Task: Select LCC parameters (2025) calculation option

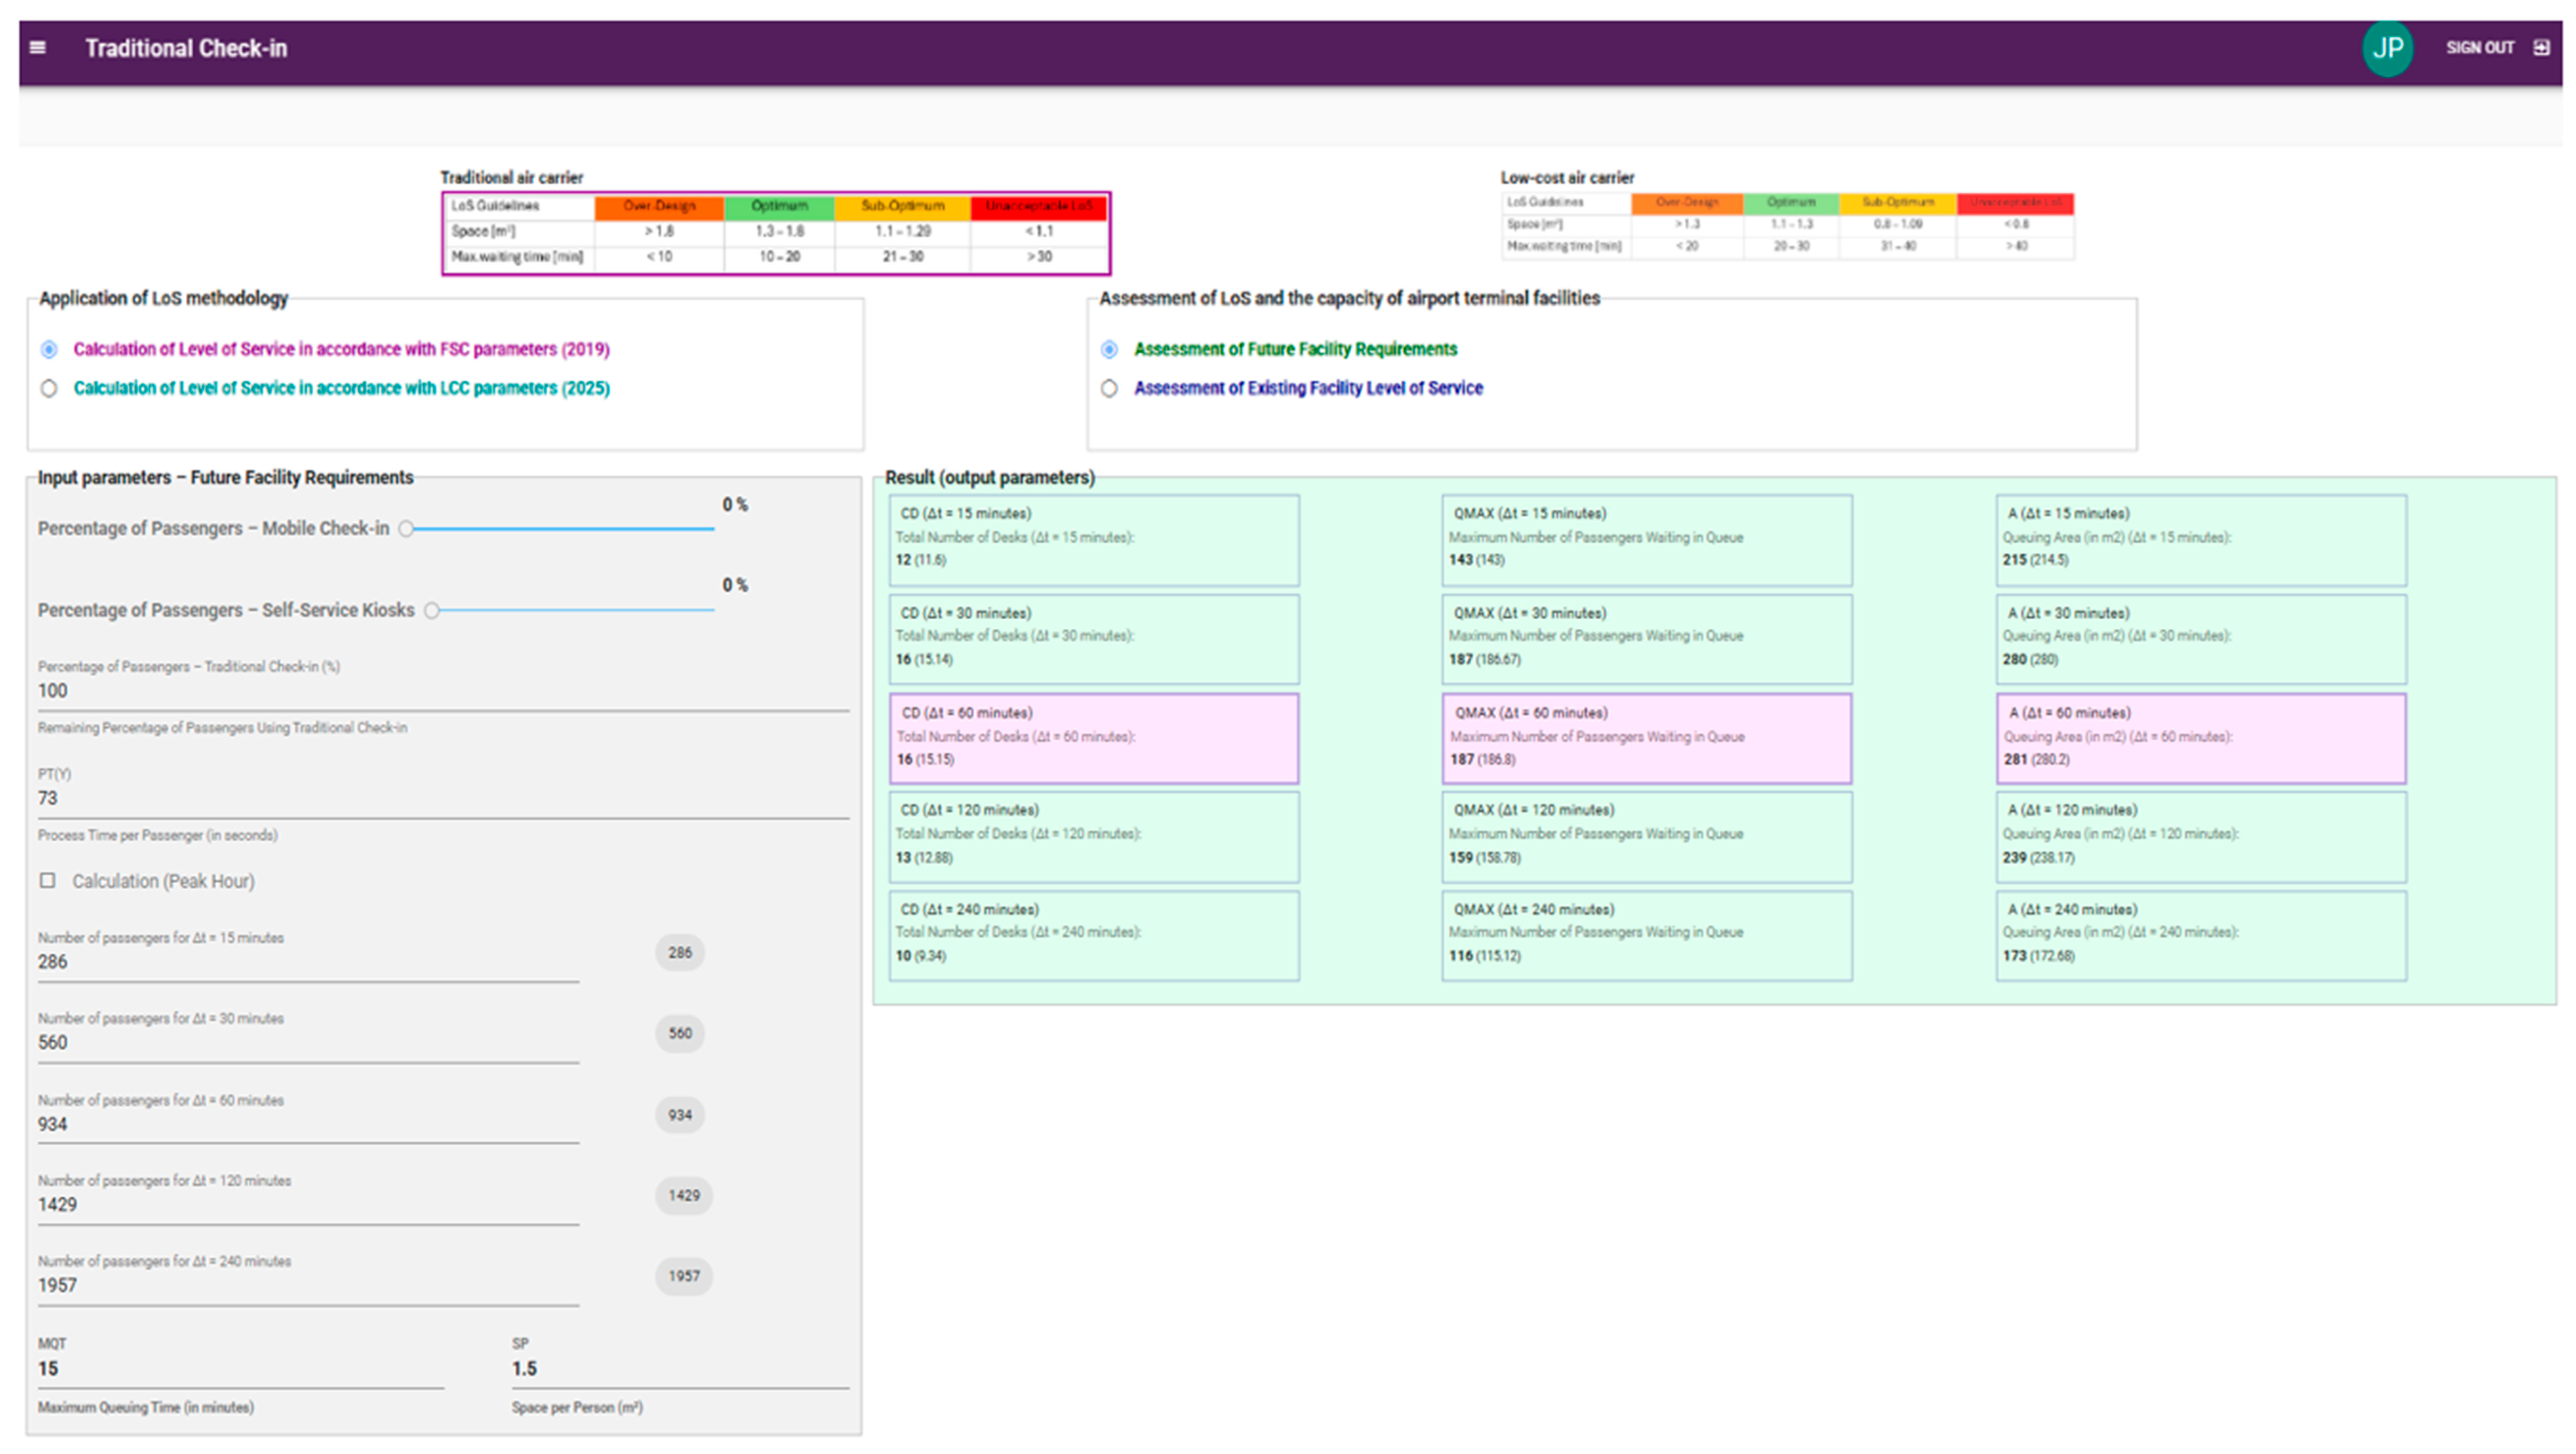Action: 49,388
